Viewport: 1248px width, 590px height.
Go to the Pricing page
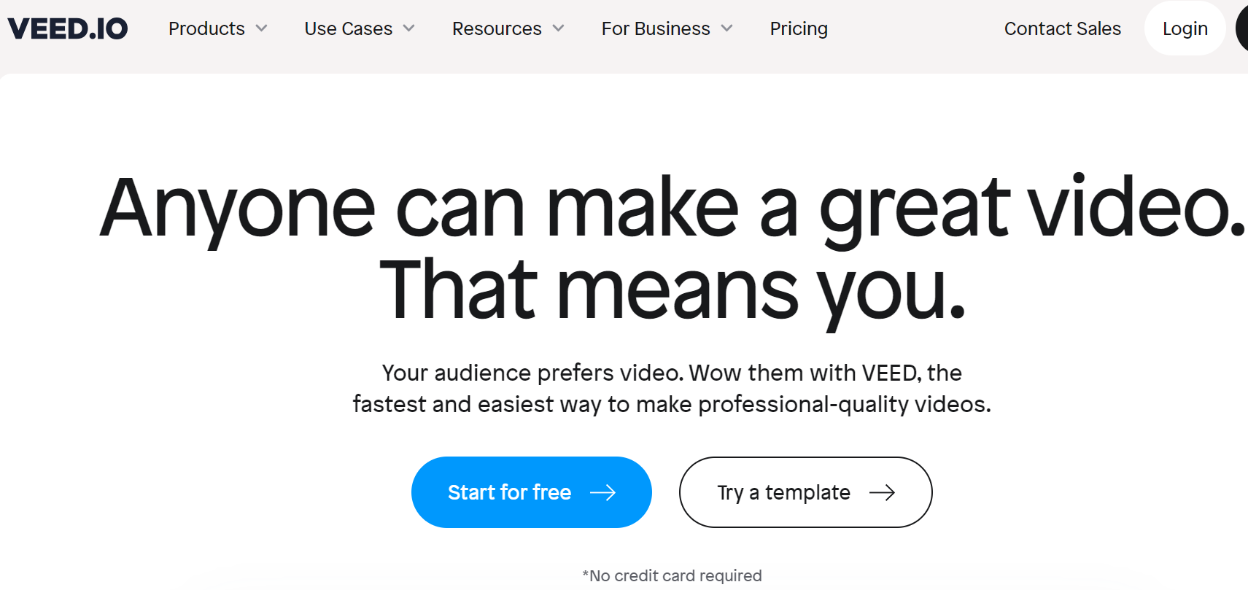[799, 28]
